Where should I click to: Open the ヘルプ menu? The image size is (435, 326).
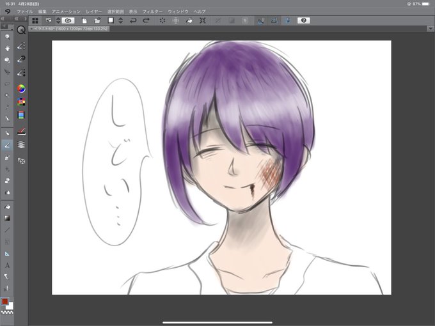pos(200,12)
